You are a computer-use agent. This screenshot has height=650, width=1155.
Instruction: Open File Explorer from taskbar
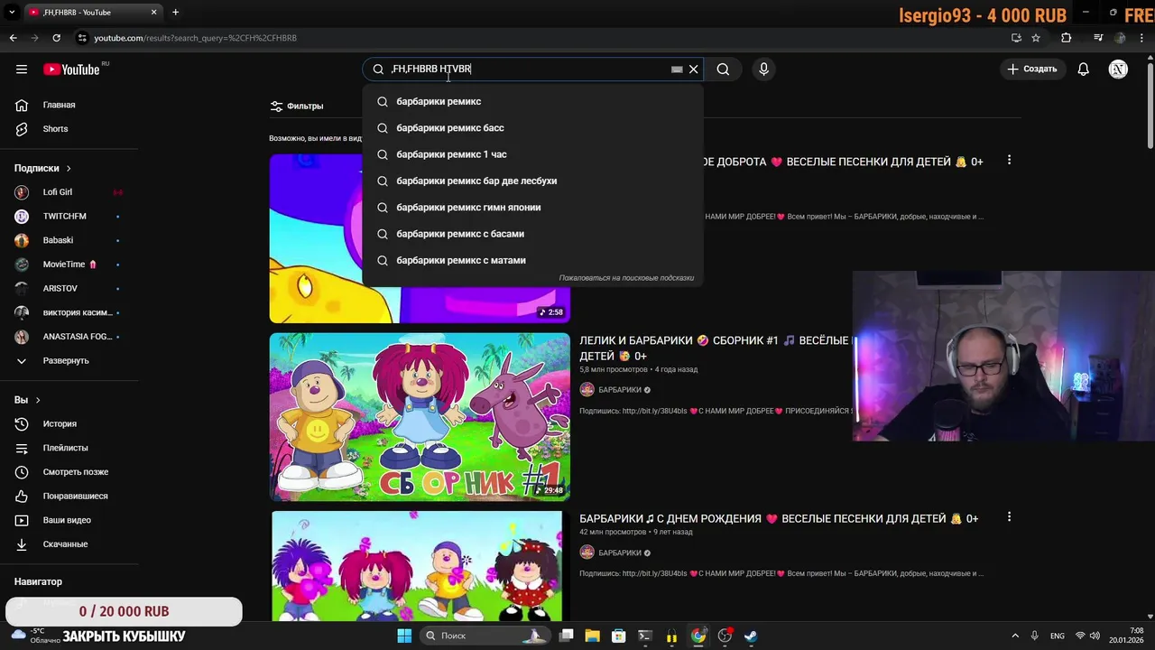point(592,636)
